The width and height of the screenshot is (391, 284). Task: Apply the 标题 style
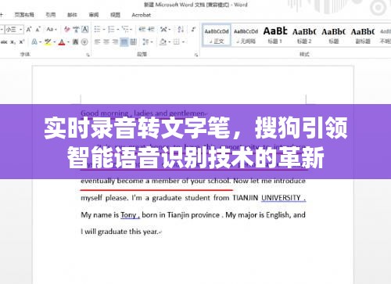pyautogui.click(x=333, y=35)
